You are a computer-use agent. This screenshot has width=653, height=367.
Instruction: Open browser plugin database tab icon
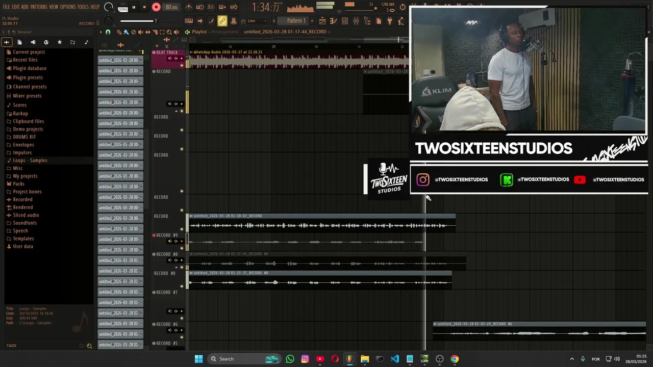click(33, 42)
